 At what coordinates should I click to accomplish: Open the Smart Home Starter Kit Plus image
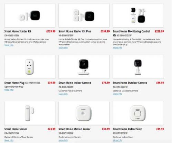point(84,15)
